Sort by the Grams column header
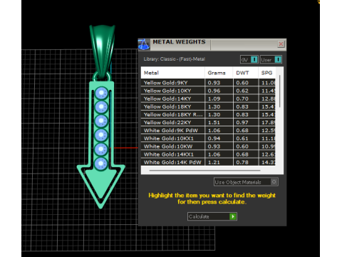The image size is (342, 257). 219,73
